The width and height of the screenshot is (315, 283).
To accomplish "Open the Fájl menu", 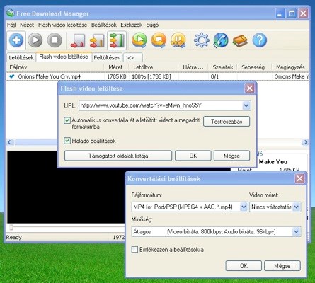I will click(x=11, y=25).
